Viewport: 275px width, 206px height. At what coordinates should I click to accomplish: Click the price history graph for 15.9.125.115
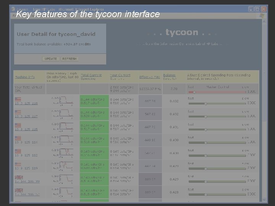63,127
